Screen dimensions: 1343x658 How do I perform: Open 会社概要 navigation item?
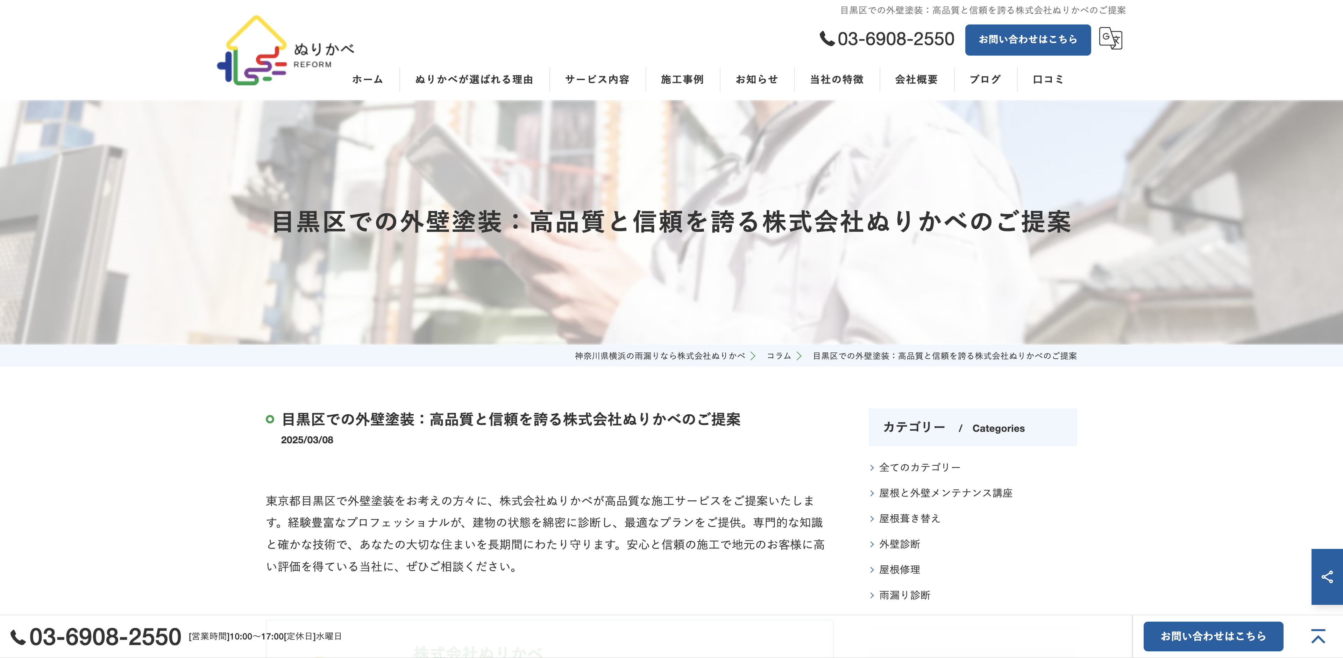tap(916, 79)
